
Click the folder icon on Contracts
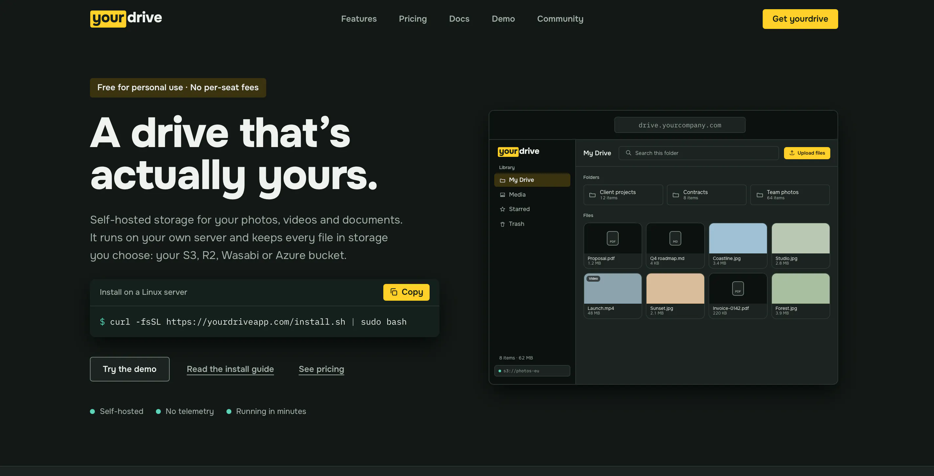pyautogui.click(x=676, y=195)
